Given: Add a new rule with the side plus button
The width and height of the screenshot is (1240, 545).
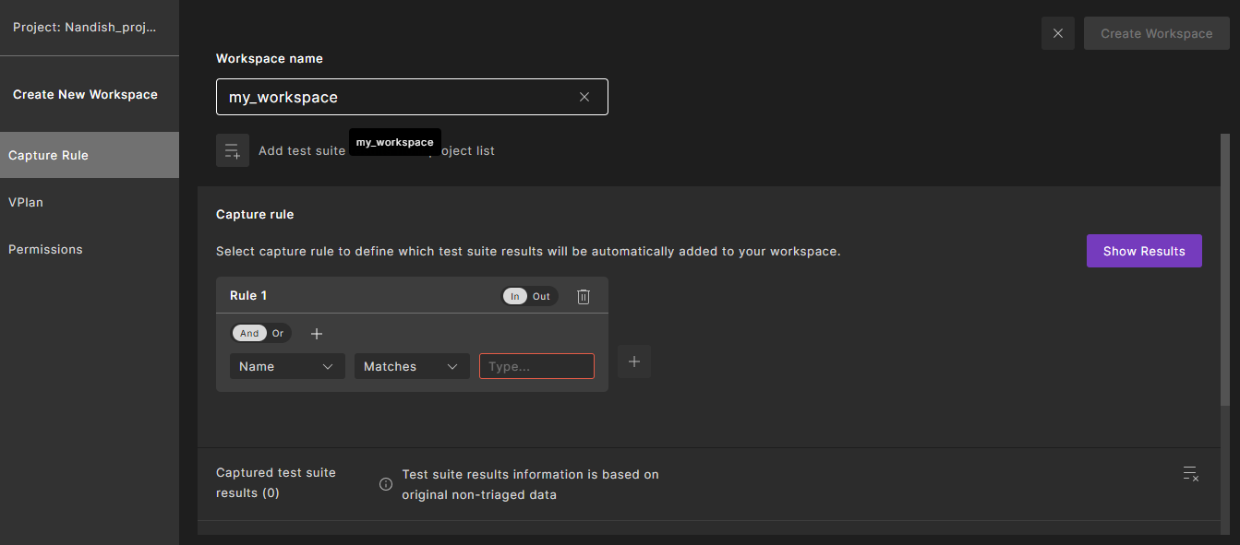Looking at the screenshot, I should [x=634, y=362].
